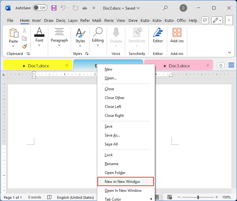Click the Cut scissors icon

(24, 30)
